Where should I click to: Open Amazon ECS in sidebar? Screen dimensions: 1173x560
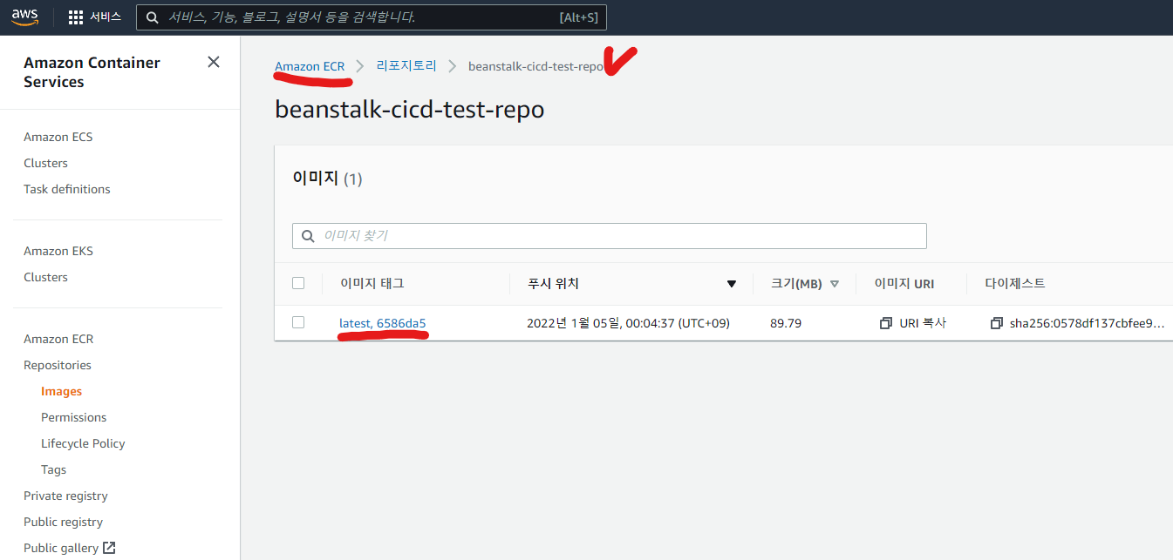(x=58, y=137)
